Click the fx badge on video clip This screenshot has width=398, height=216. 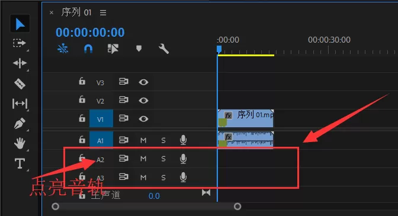[228, 115]
